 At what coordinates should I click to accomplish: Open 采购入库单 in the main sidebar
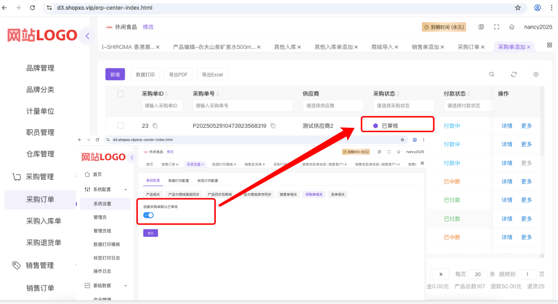point(44,221)
